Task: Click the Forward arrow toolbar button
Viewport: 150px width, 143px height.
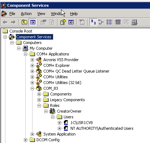Action: click(13, 22)
